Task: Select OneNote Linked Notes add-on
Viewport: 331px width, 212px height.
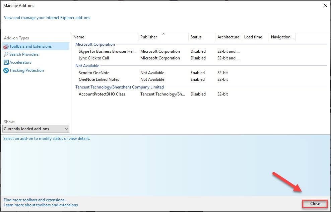Action: (x=99, y=79)
